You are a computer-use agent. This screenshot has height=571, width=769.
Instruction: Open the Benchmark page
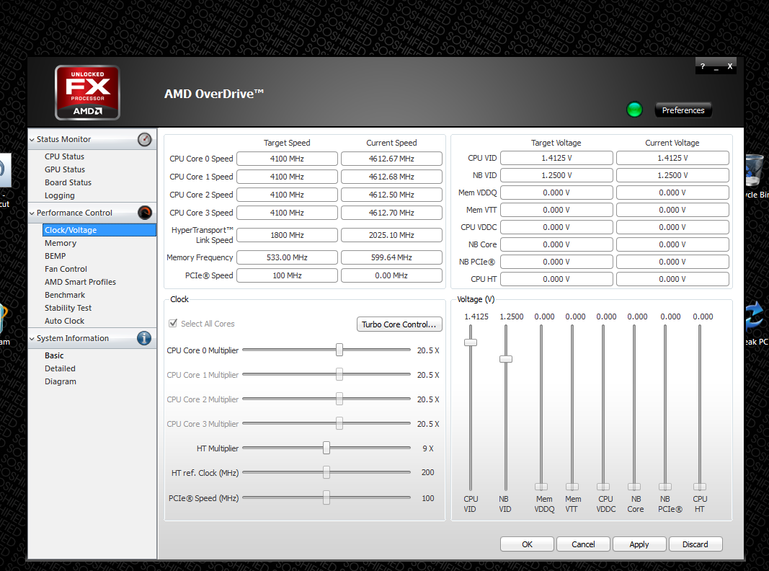coord(65,295)
